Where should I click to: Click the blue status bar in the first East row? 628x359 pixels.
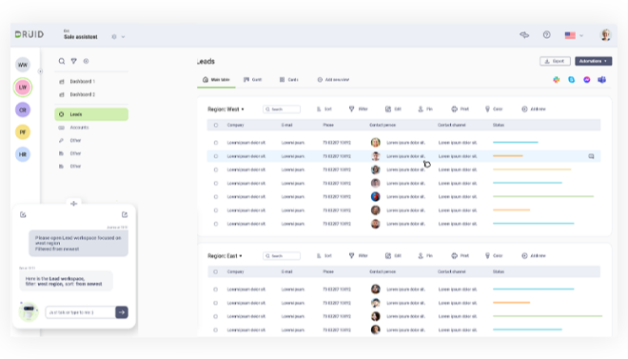point(534,289)
